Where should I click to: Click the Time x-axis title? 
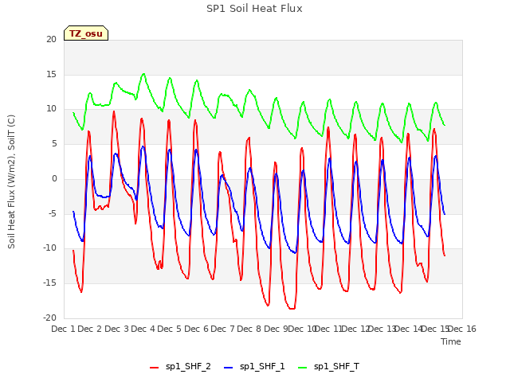click(451, 341)
